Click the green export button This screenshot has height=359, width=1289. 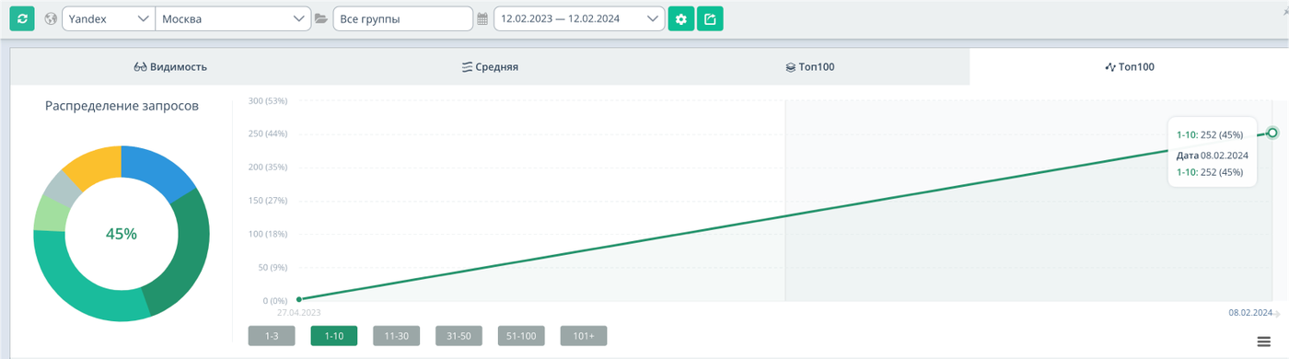710,18
